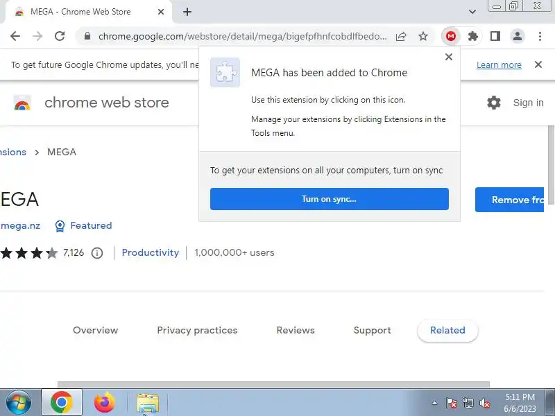Bookmark this page with the star
This screenshot has height=416, width=555.
[423, 36]
